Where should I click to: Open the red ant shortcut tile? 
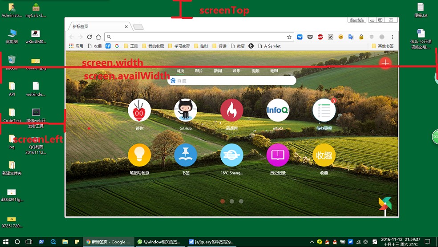(139, 110)
